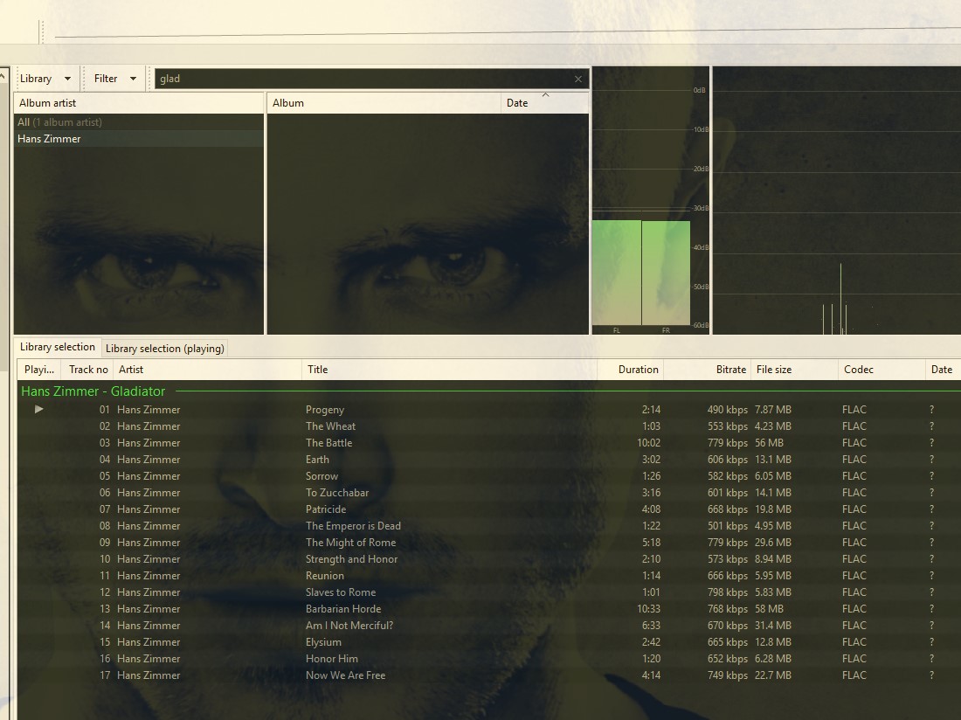Sort playlist by Bitrate header
The width and height of the screenshot is (961, 720).
[x=708, y=370]
